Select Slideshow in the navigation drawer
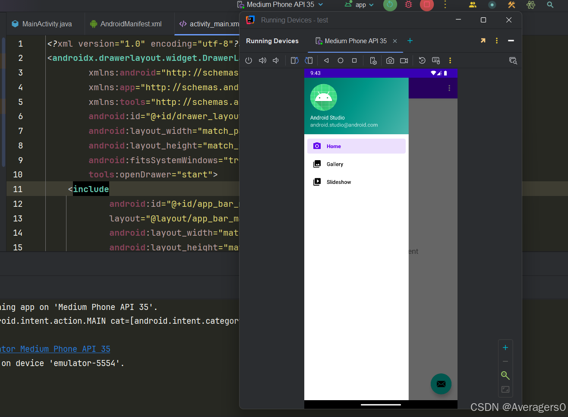The height and width of the screenshot is (417, 568). tap(356, 182)
